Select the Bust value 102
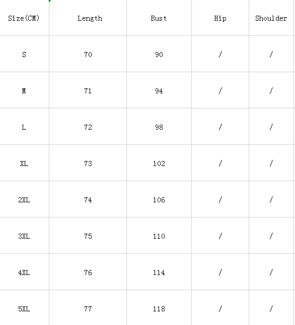295x325 pixels. [x=159, y=163]
